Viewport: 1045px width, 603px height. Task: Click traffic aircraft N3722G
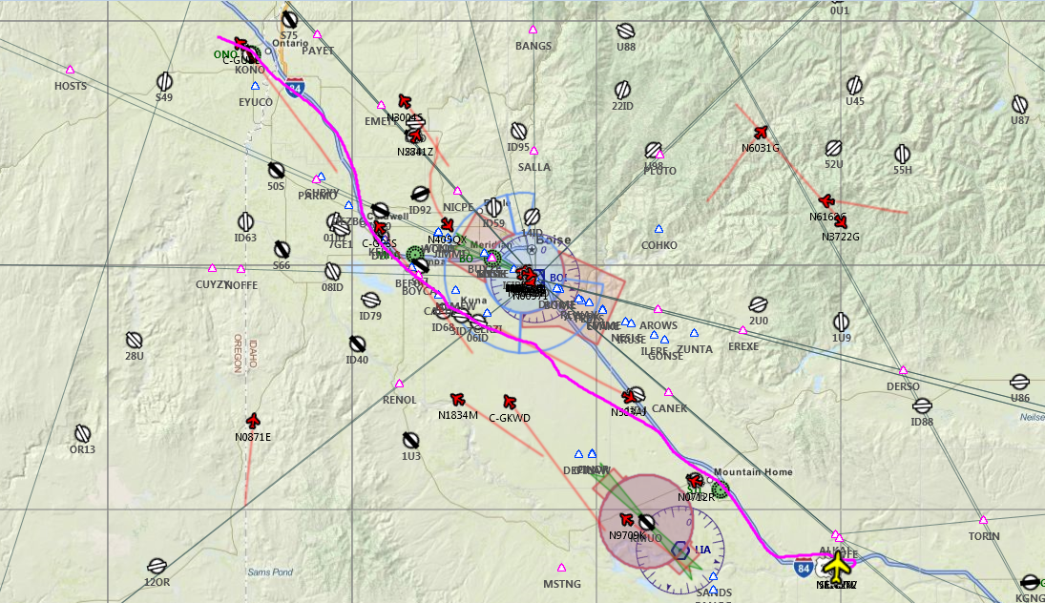point(841,222)
